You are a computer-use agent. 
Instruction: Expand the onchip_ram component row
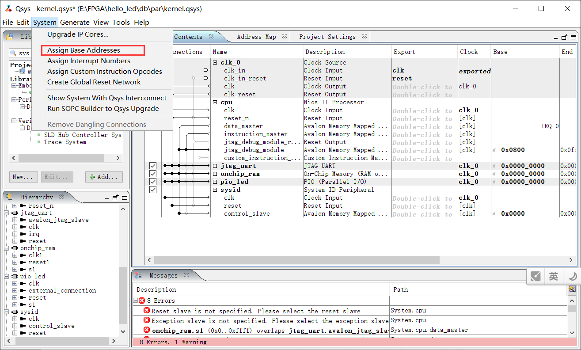pyautogui.click(x=215, y=174)
